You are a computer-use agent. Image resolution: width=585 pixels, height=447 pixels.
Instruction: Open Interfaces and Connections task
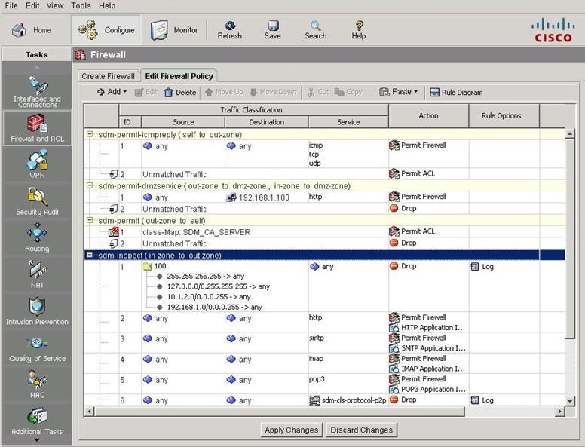click(37, 91)
